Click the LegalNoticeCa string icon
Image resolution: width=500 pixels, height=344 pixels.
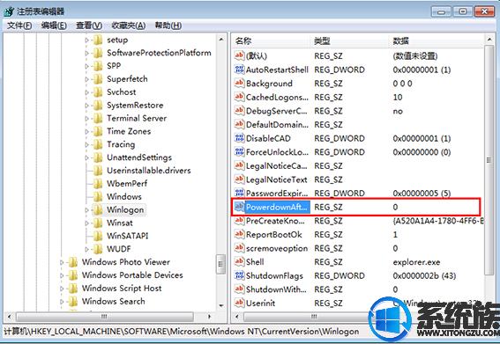pyautogui.click(x=239, y=165)
